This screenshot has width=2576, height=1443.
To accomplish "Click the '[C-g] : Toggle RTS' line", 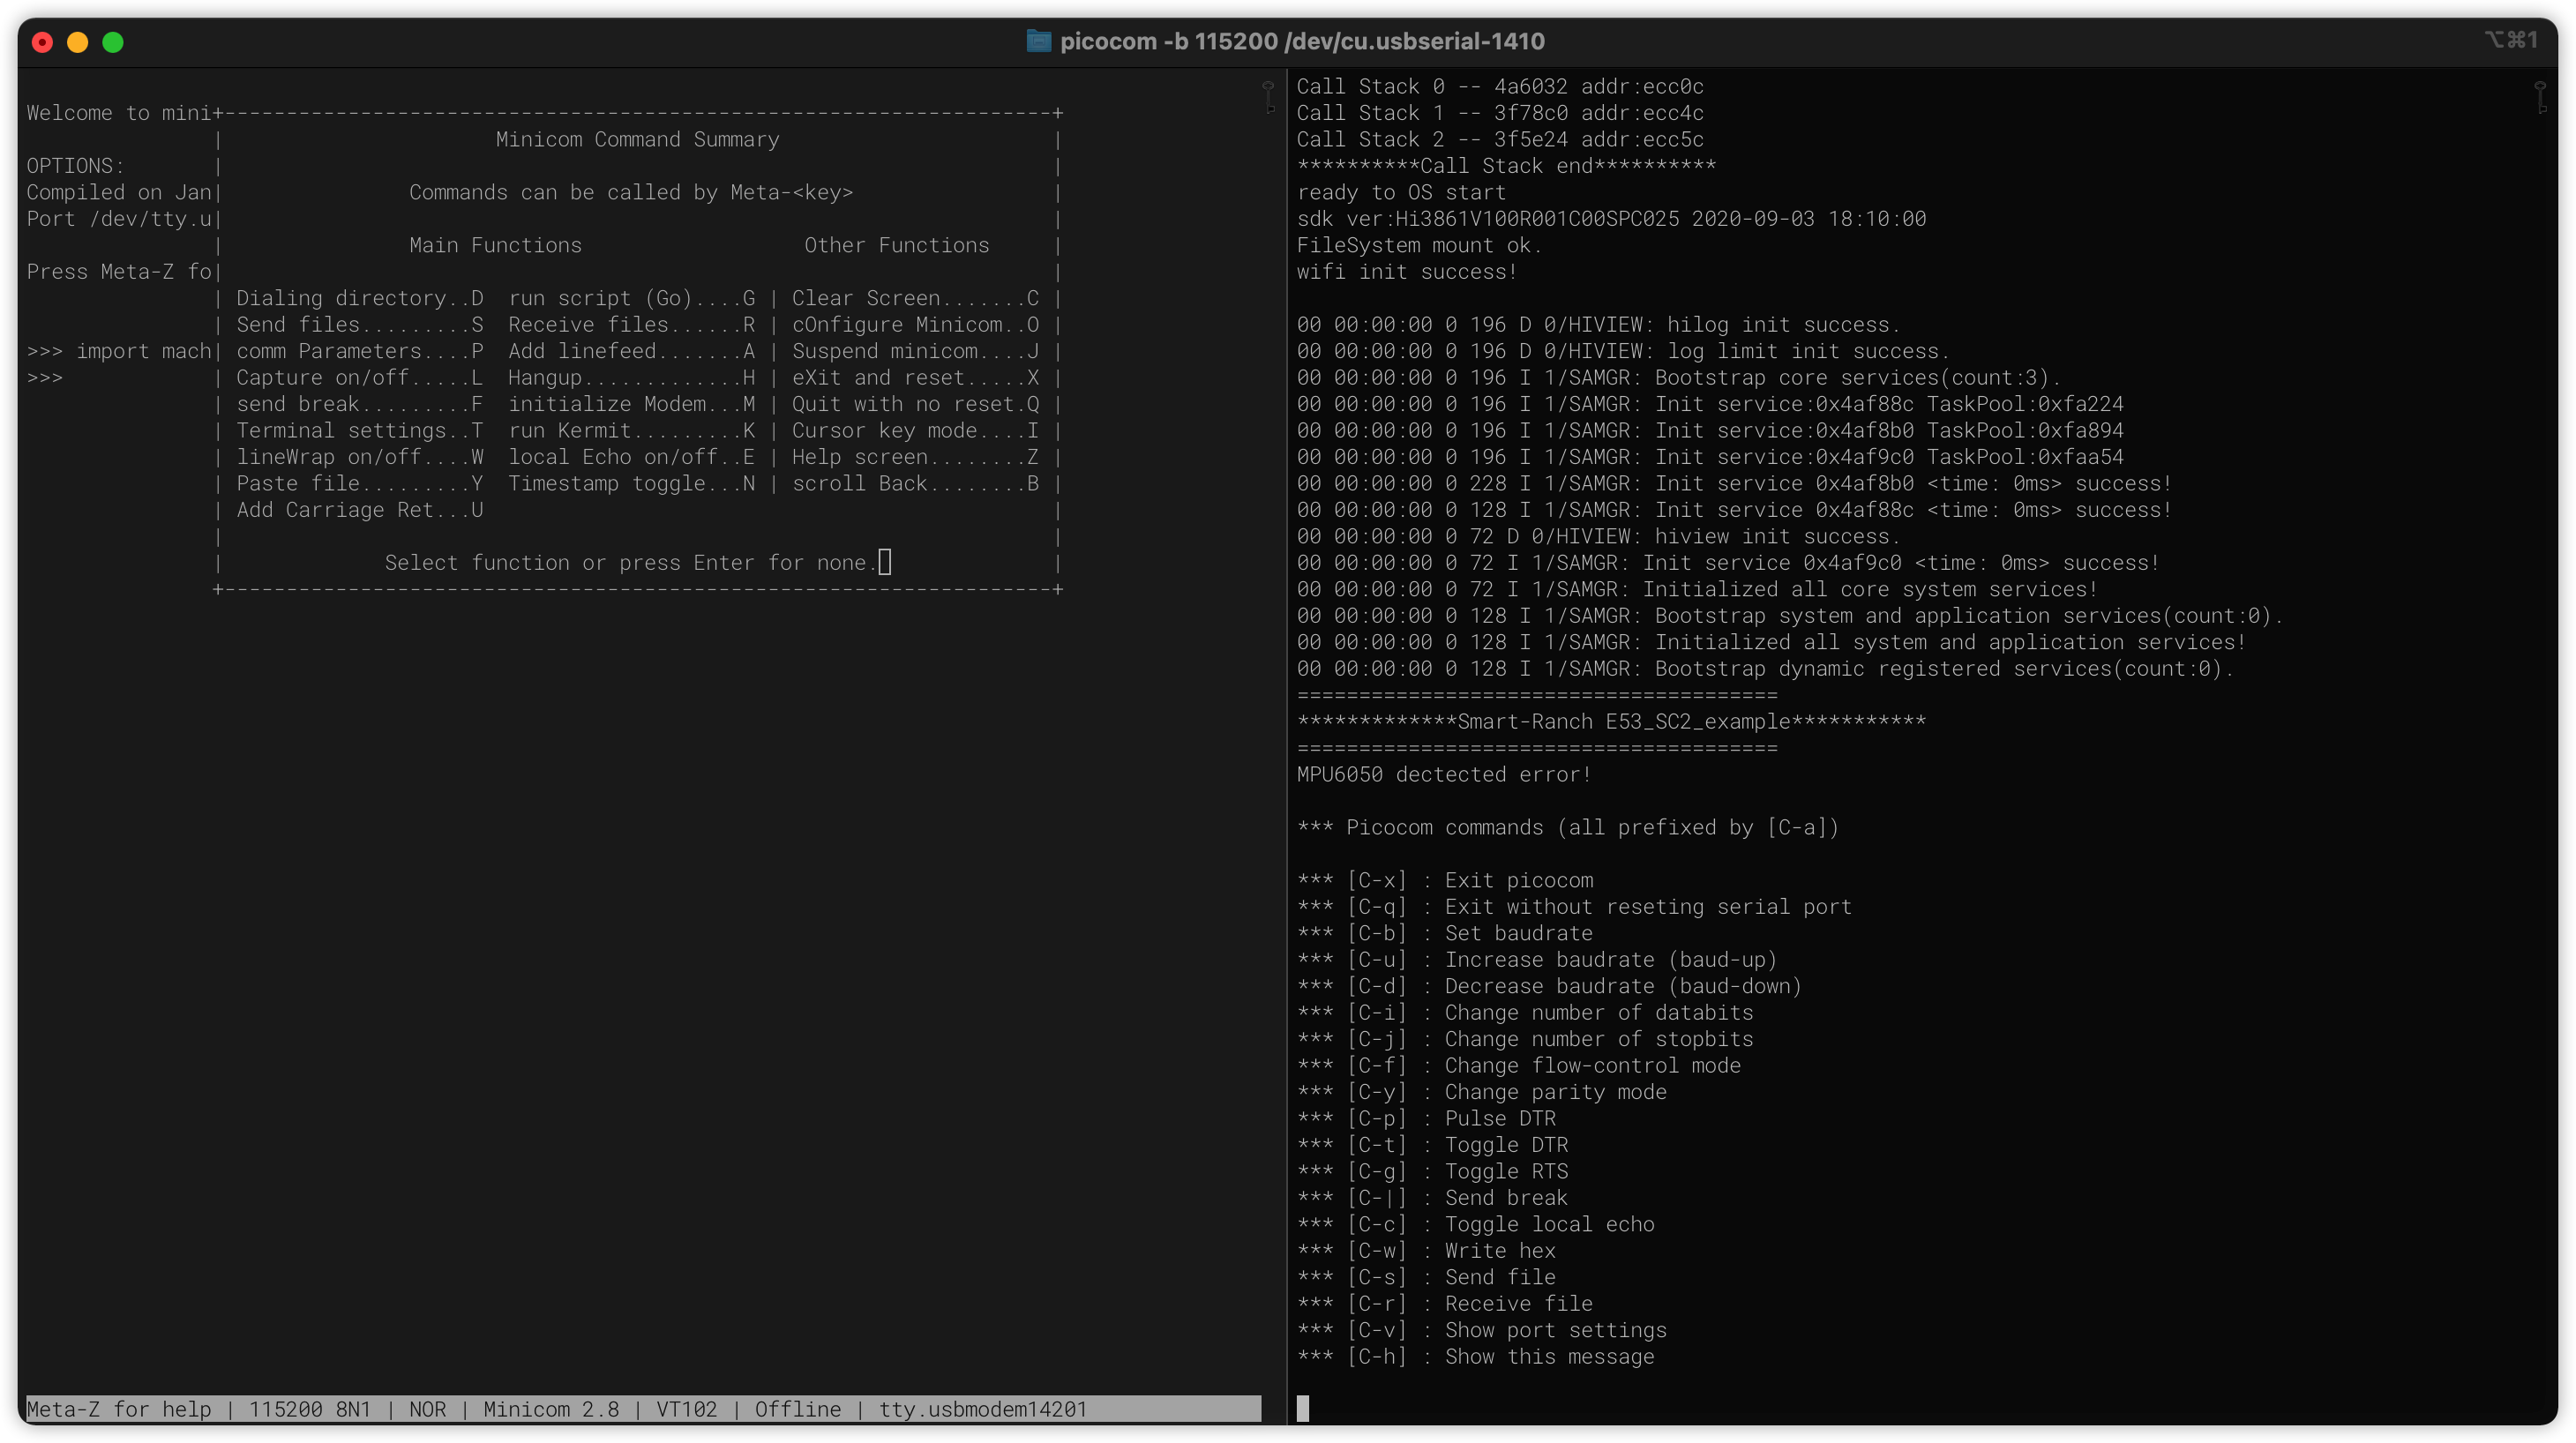I will [1433, 1171].
